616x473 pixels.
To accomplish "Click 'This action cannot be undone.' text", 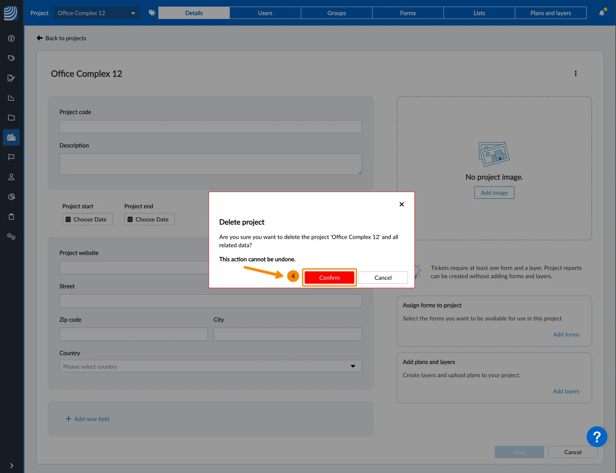I will [257, 259].
